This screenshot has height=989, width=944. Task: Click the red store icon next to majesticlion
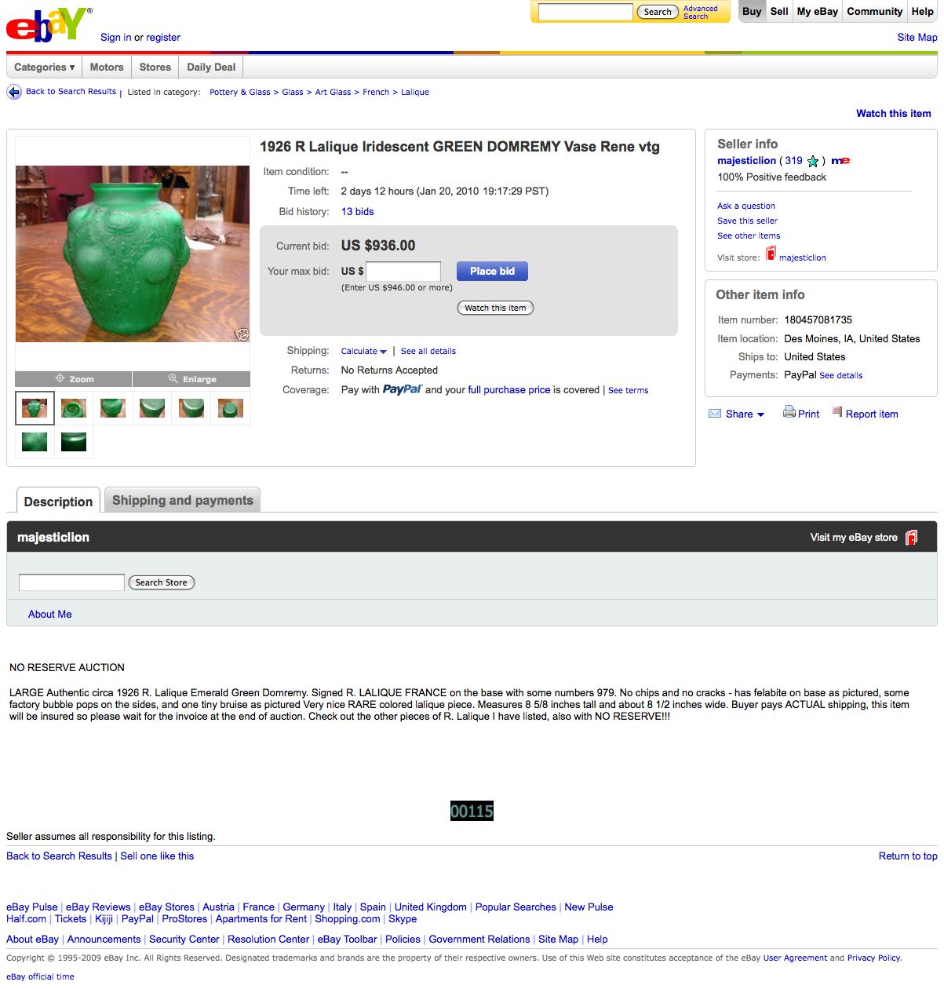[x=771, y=254]
